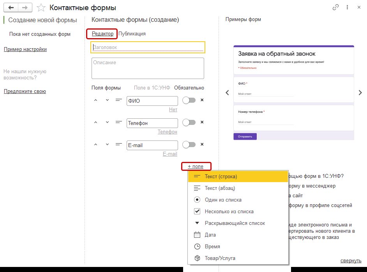Viewport: 367px width, 272px height.
Task: Show previous form example with left chevron
Action: [228, 93]
